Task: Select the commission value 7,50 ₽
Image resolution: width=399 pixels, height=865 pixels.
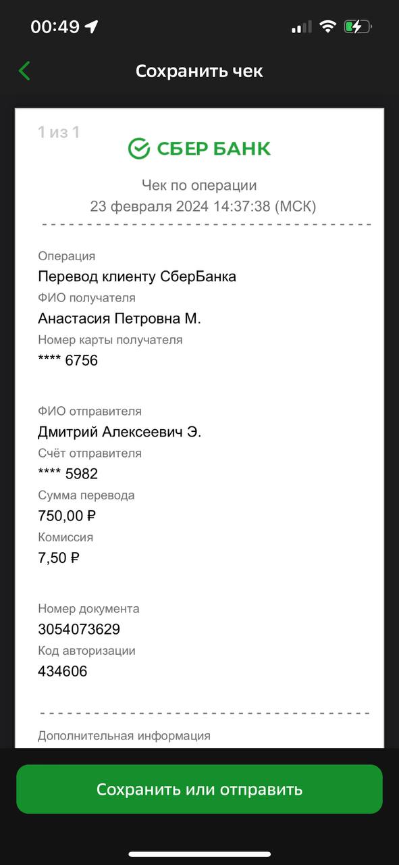Action: click(x=59, y=558)
